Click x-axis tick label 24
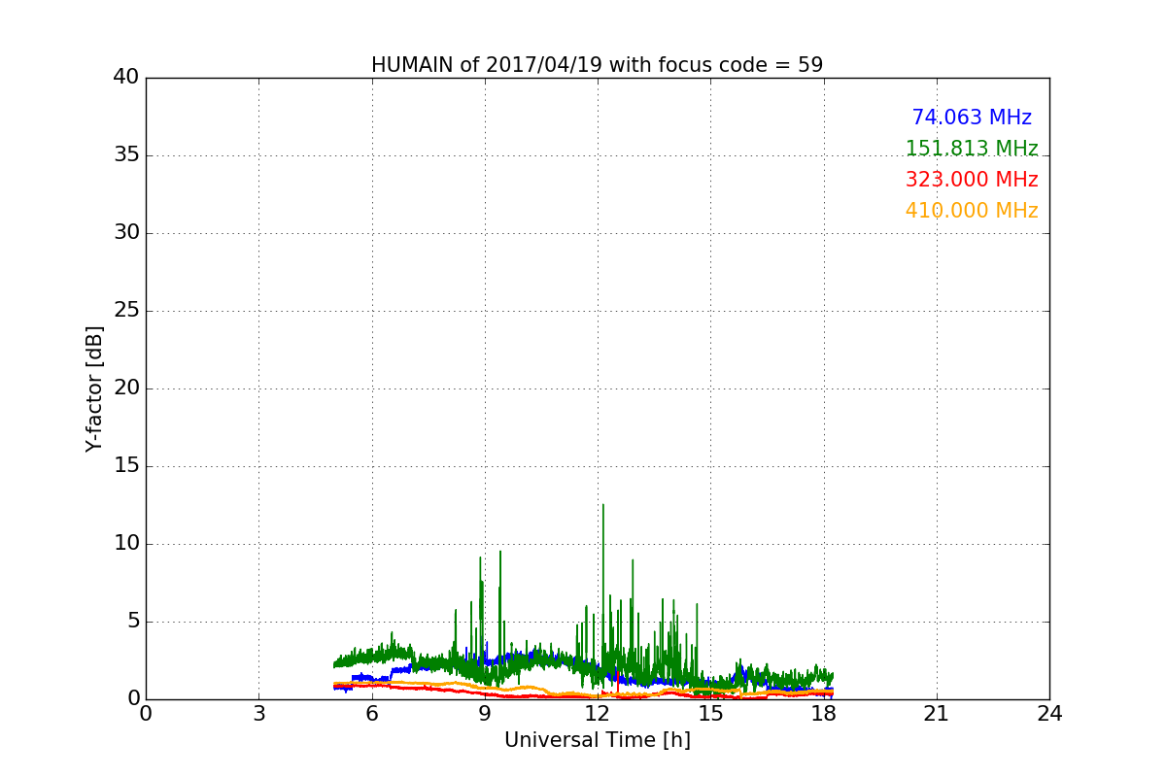Screen dimensions: 1166x777 tap(1049, 714)
